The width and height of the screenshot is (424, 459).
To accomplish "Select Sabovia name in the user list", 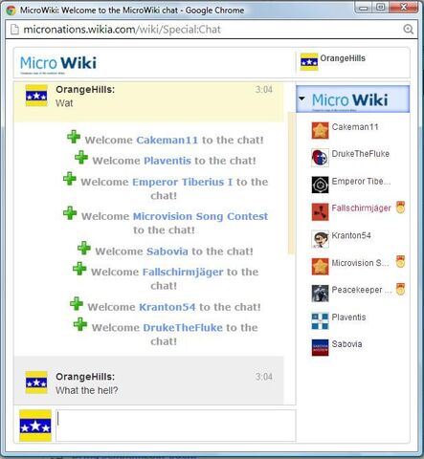I will (346, 344).
